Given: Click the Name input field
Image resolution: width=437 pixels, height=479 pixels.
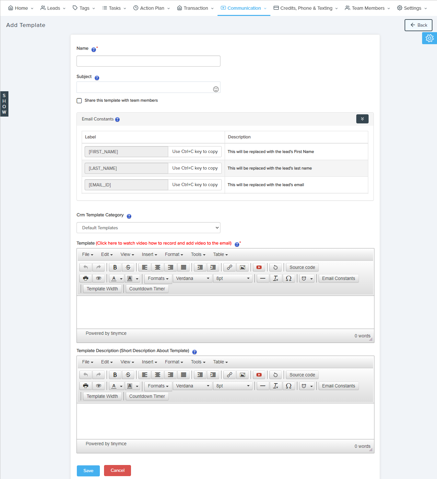Looking at the screenshot, I should tap(148, 61).
